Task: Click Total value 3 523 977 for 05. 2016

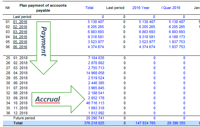Action: tap(96, 42)
